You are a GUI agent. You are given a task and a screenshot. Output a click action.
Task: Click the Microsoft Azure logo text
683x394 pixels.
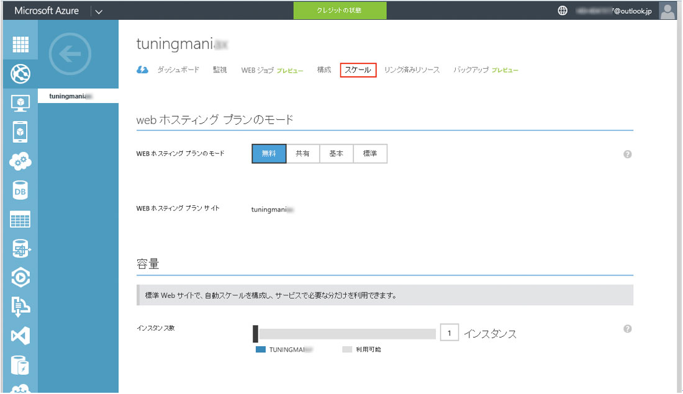click(x=47, y=11)
